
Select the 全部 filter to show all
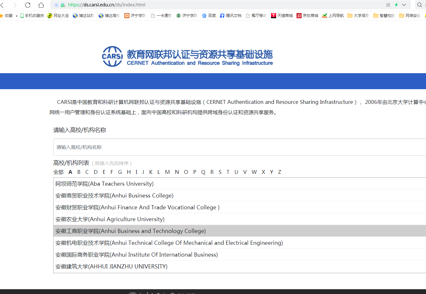(x=58, y=172)
